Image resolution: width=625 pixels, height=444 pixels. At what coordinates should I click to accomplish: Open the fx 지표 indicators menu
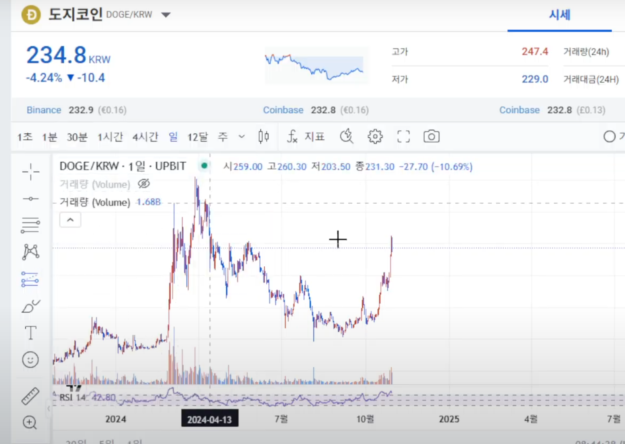click(x=306, y=137)
